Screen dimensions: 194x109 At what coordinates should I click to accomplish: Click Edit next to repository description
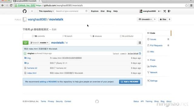[54, 29]
